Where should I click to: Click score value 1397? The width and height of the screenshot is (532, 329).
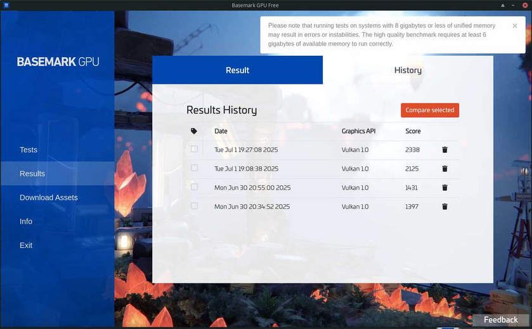412,207
